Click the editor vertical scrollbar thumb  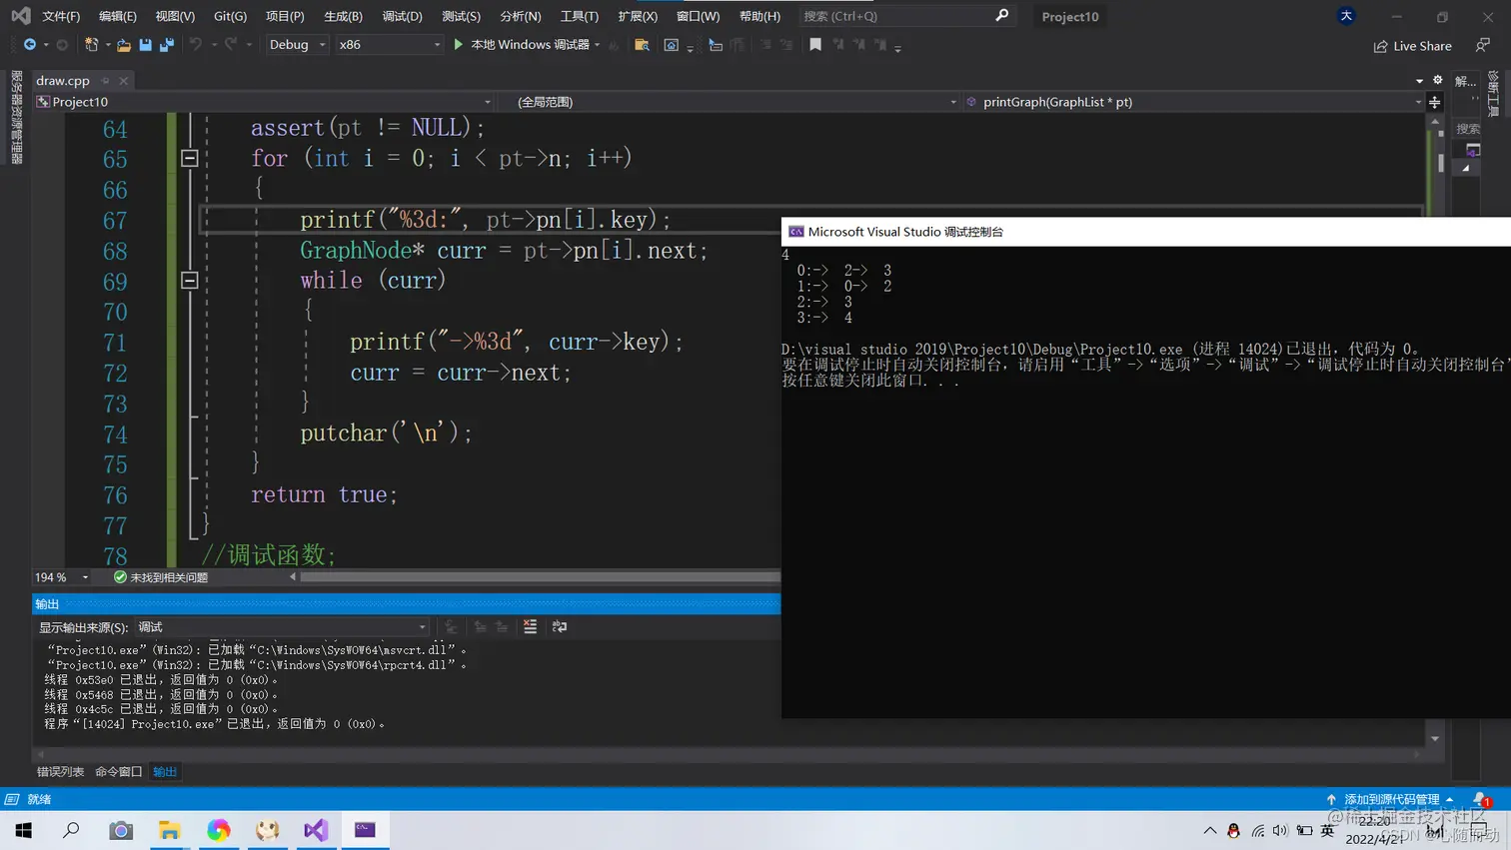point(1440,163)
